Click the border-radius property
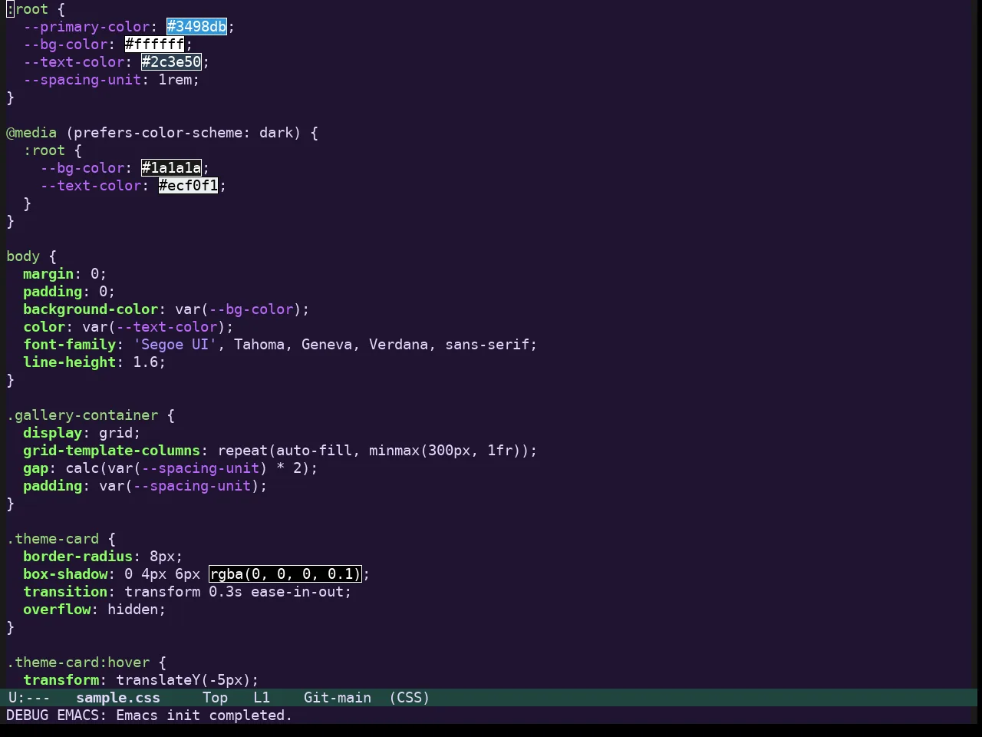The width and height of the screenshot is (982, 737). point(78,557)
